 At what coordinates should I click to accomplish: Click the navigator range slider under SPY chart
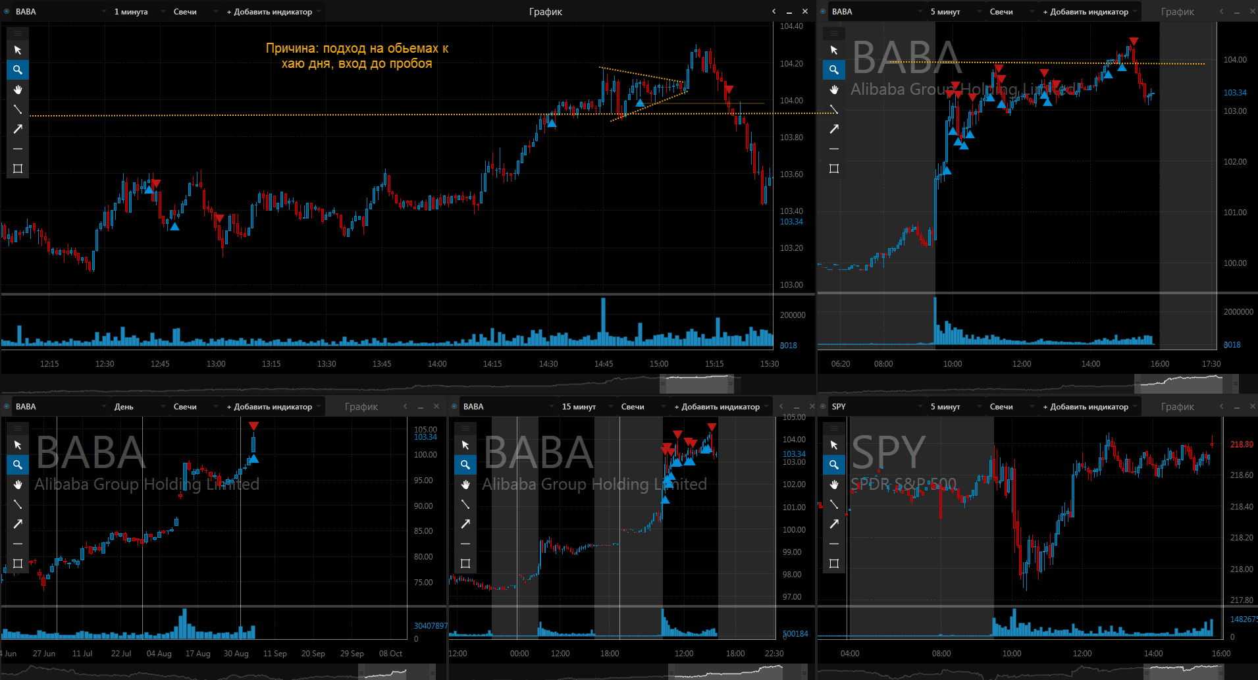tap(1184, 671)
